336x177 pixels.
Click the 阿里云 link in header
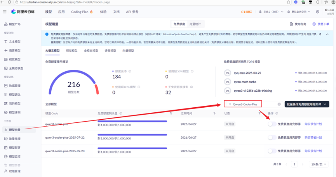click(247, 12)
